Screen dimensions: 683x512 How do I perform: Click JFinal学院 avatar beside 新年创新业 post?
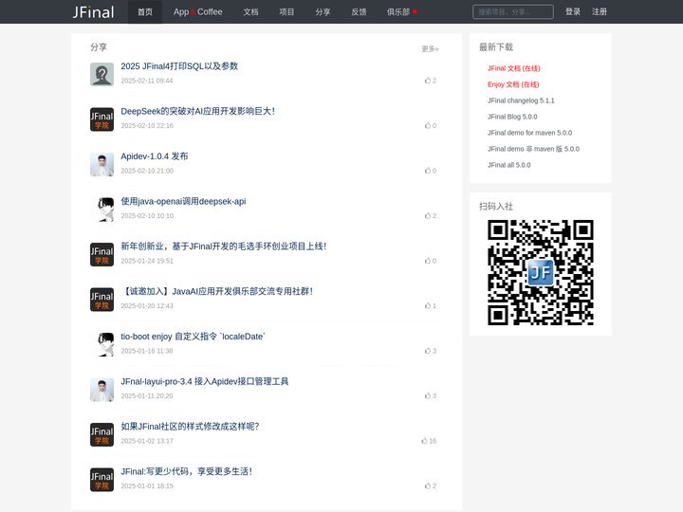[x=102, y=254]
